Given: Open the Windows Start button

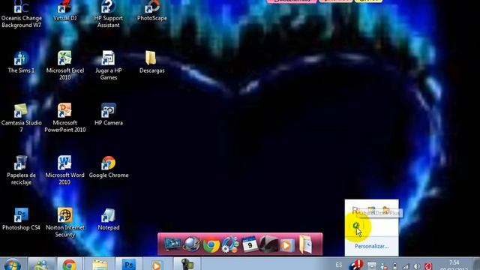Looking at the screenshot, I should tap(13, 265).
